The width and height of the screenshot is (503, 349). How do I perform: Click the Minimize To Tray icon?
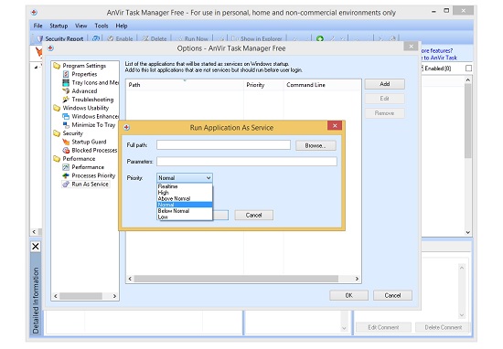[66, 124]
